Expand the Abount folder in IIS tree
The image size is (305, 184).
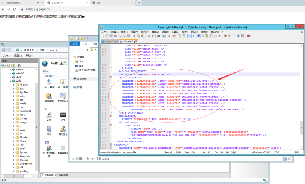[14, 85]
